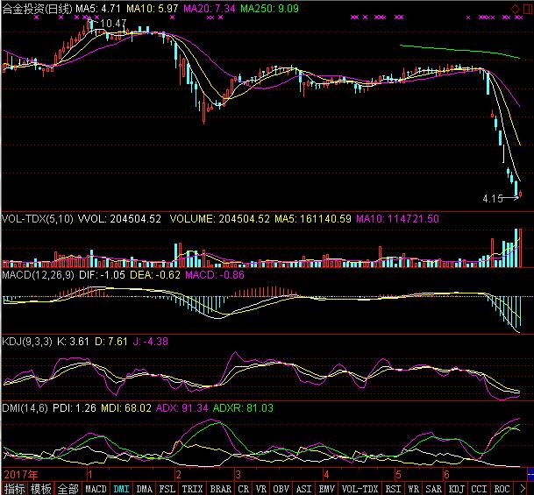Screen dimensions: 534x495
Task: Click the DIF: -1.05 value
Action: coord(103,275)
